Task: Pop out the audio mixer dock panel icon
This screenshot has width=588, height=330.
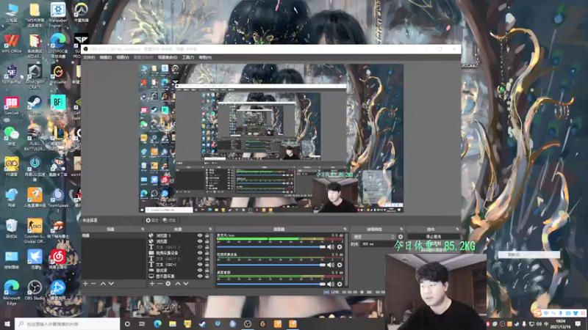Action: [345, 229]
